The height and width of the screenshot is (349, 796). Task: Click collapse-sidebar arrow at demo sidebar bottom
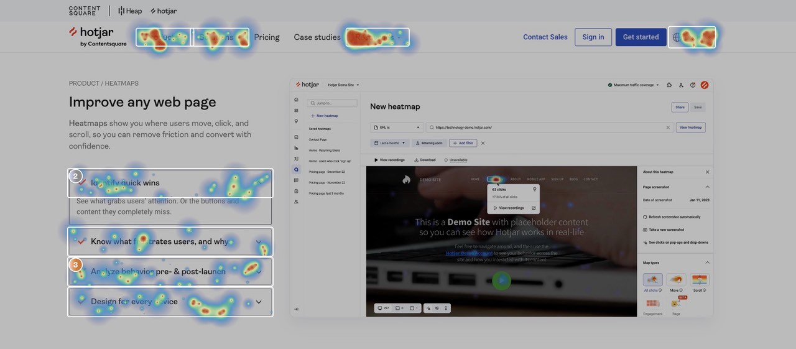pos(296,309)
